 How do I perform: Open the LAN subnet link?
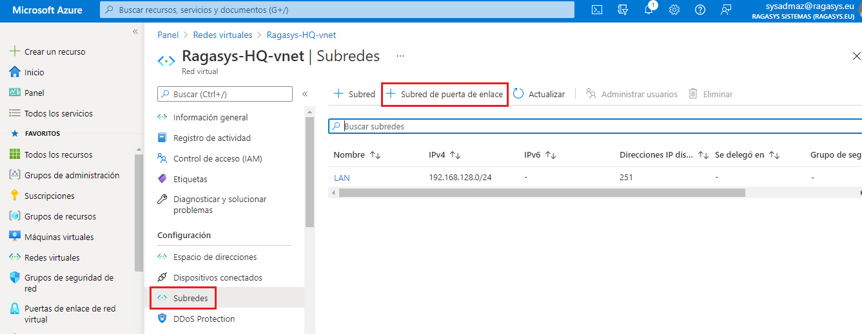point(342,178)
